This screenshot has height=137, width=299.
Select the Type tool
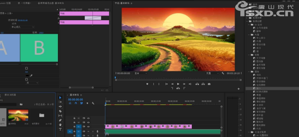[x=60, y=129]
